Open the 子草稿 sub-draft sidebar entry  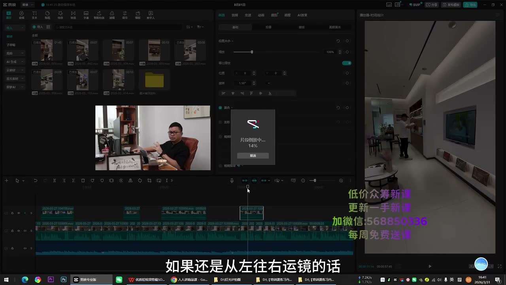coord(11,45)
